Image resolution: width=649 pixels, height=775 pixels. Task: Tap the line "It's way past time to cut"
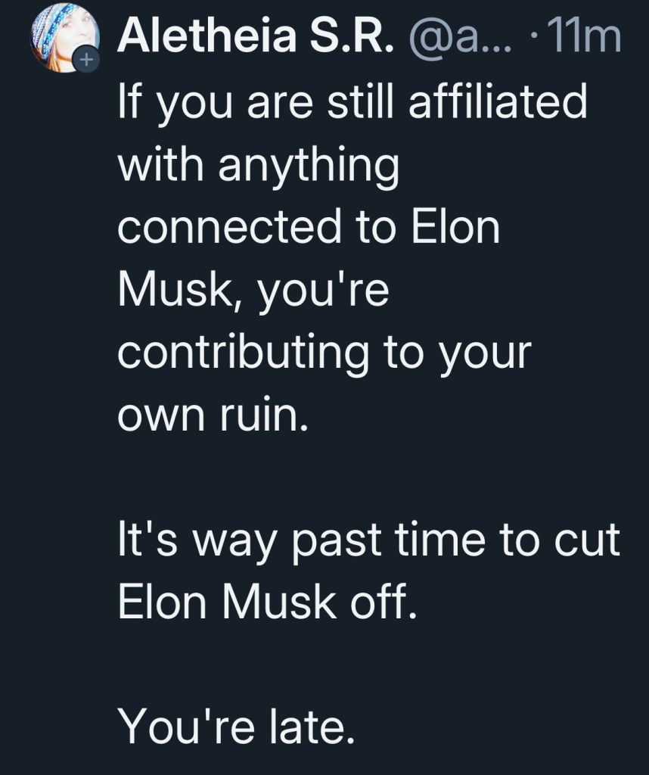(x=369, y=542)
